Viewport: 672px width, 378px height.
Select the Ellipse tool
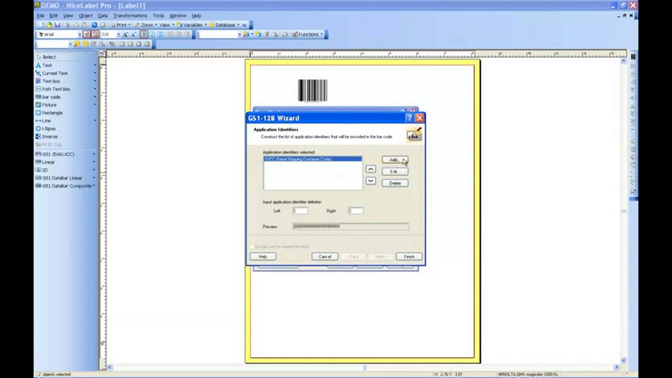46,128
